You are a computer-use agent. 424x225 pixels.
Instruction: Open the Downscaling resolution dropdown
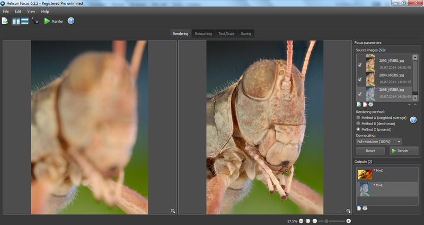[x=378, y=142]
